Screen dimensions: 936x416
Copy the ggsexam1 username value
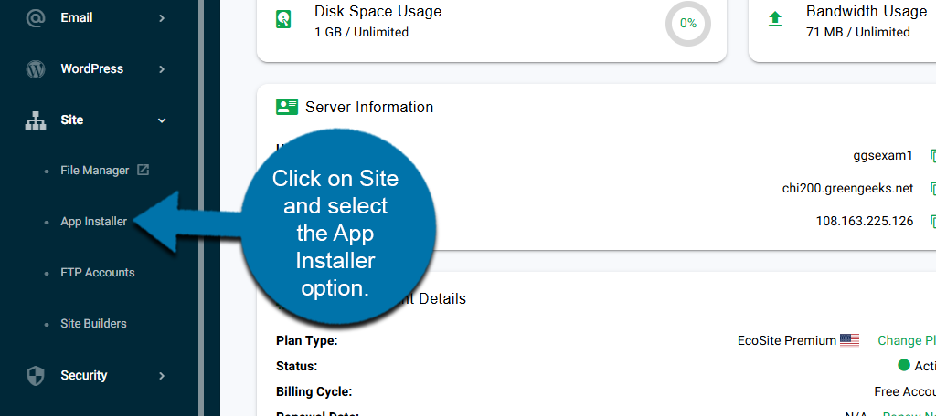(931, 155)
